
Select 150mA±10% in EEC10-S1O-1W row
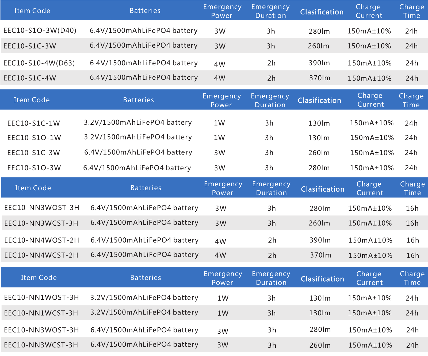[372, 138]
